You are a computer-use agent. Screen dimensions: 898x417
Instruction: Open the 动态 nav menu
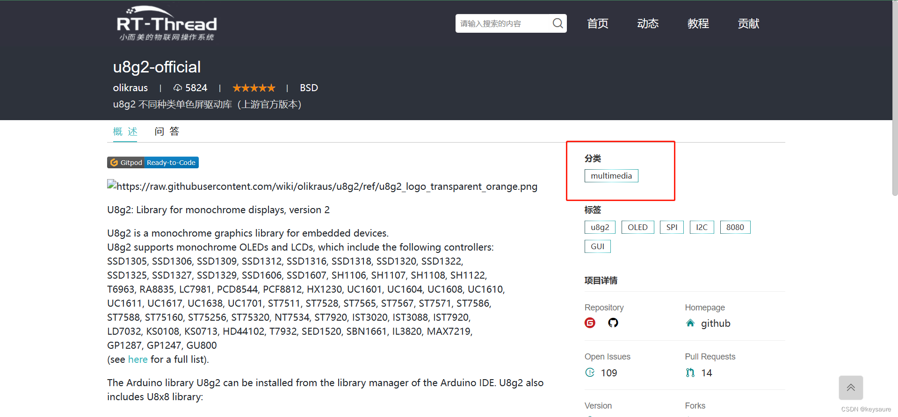coord(648,23)
